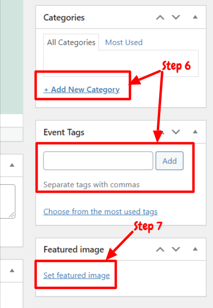
Task: Select the Featured image panel heading
Action: tap(74, 250)
